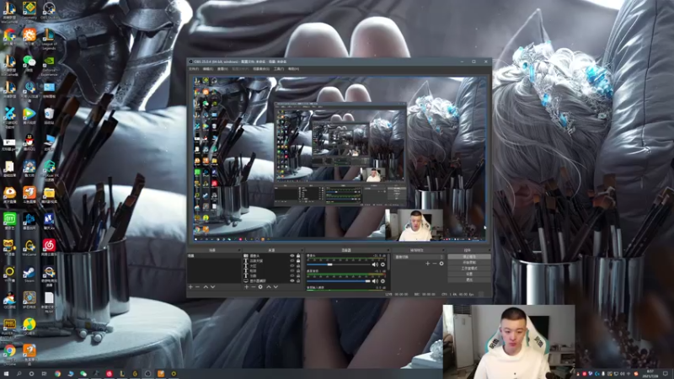674x379 pixels.
Task: Remove selected scene with the minus icon
Action: click(198, 286)
